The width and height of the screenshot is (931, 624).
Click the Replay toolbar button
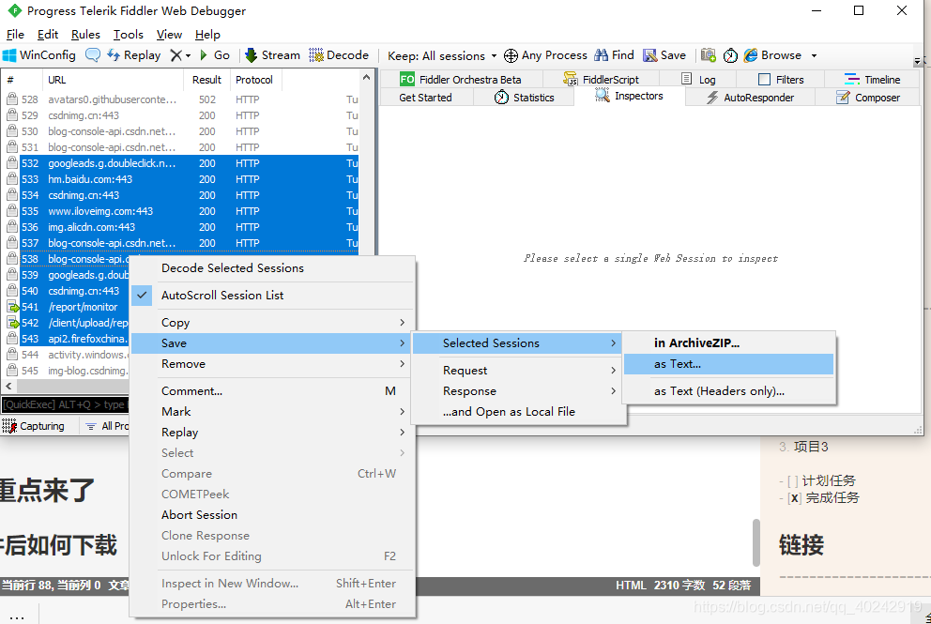click(134, 55)
